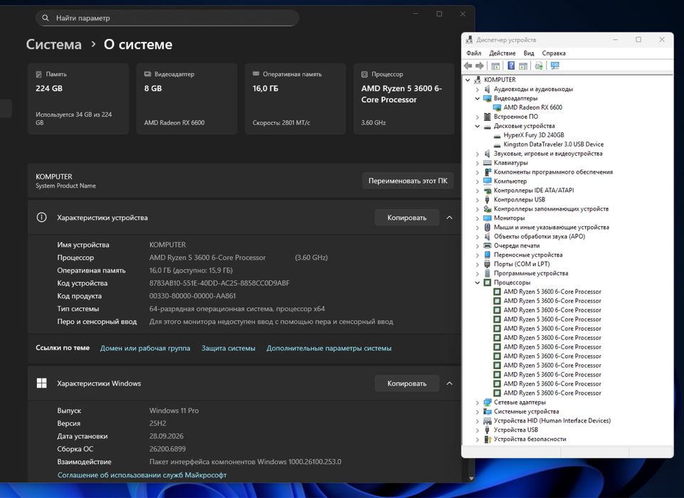Image resolution: width=684 pixels, height=498 pixels.
Task: Scan for hardware changes using the monitor icon
Action: coord(555,66)
